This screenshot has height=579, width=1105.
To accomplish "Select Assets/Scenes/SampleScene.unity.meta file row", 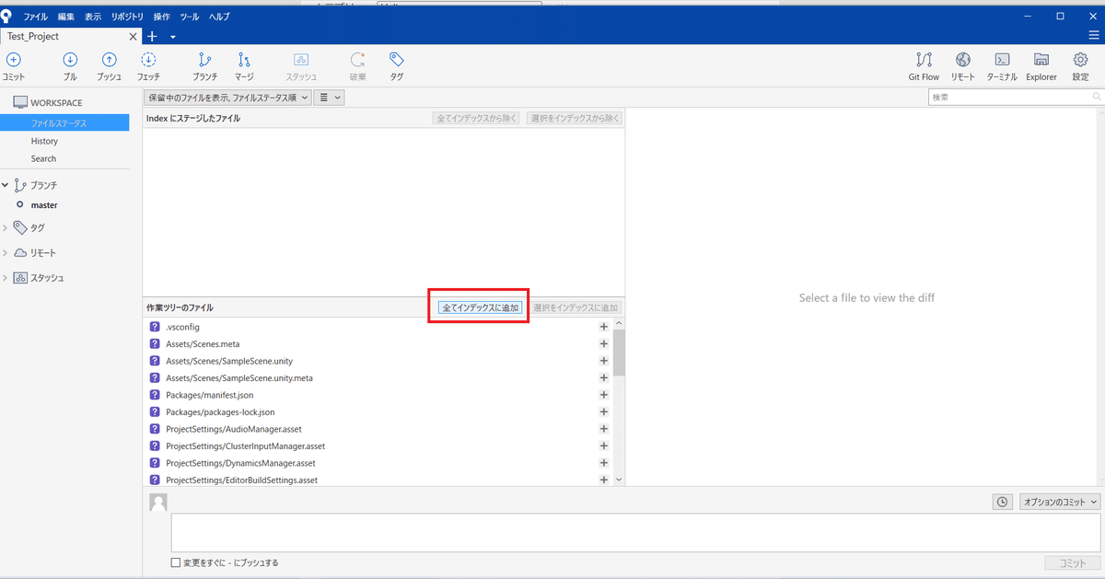I will pyautogui.click(x=377, y=377).
